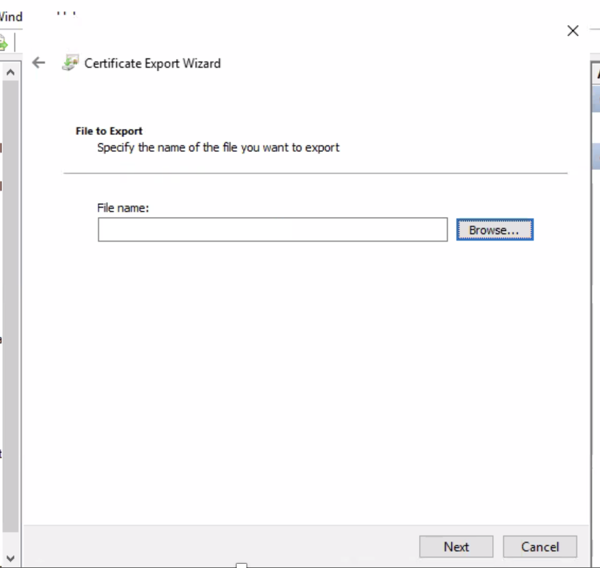
Task: Click the Certificate Export Wizard icon
Action: pos(70,63)
